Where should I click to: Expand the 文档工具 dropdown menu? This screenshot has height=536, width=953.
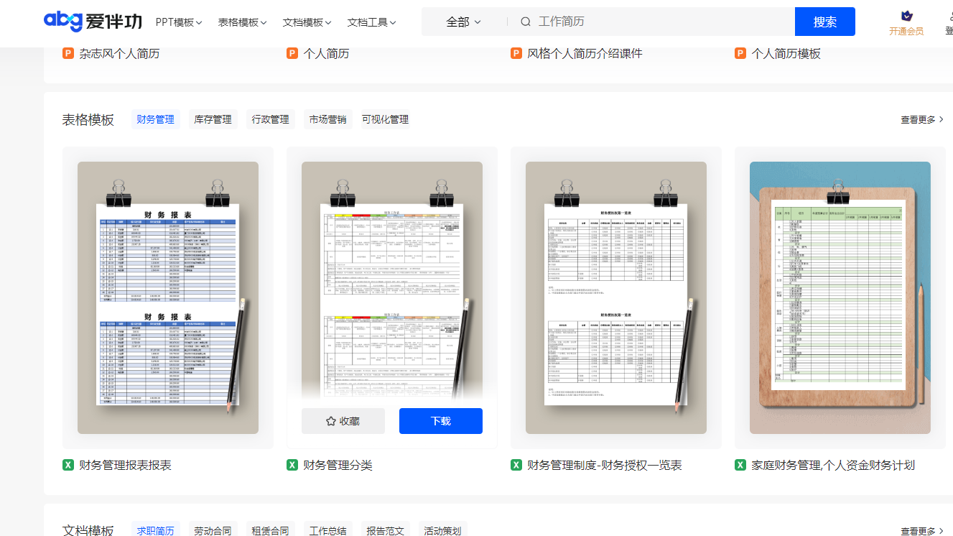[371, 22]
